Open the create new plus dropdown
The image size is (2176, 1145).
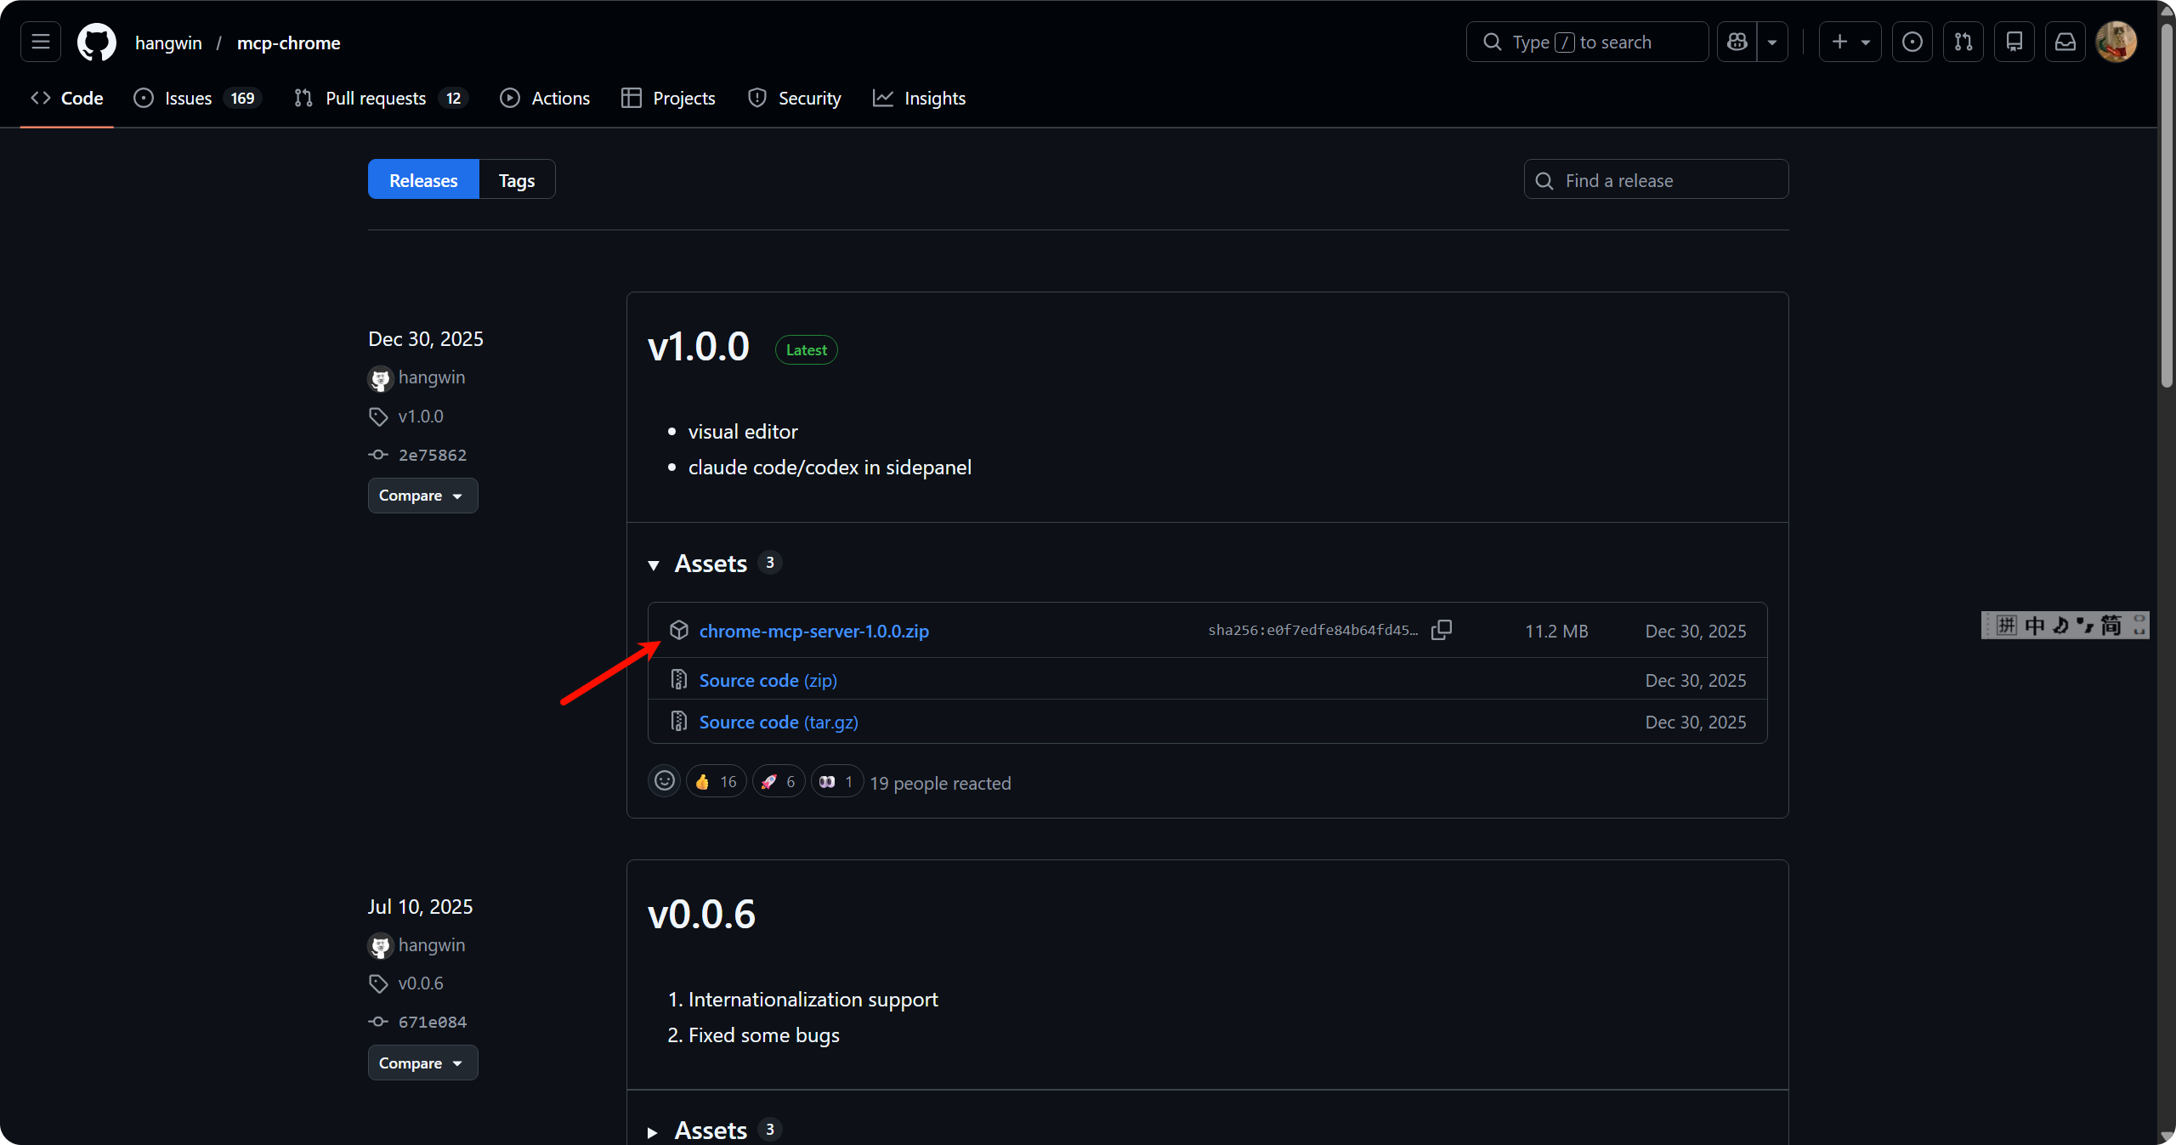pyautogui.click(x=1850, y=42)
